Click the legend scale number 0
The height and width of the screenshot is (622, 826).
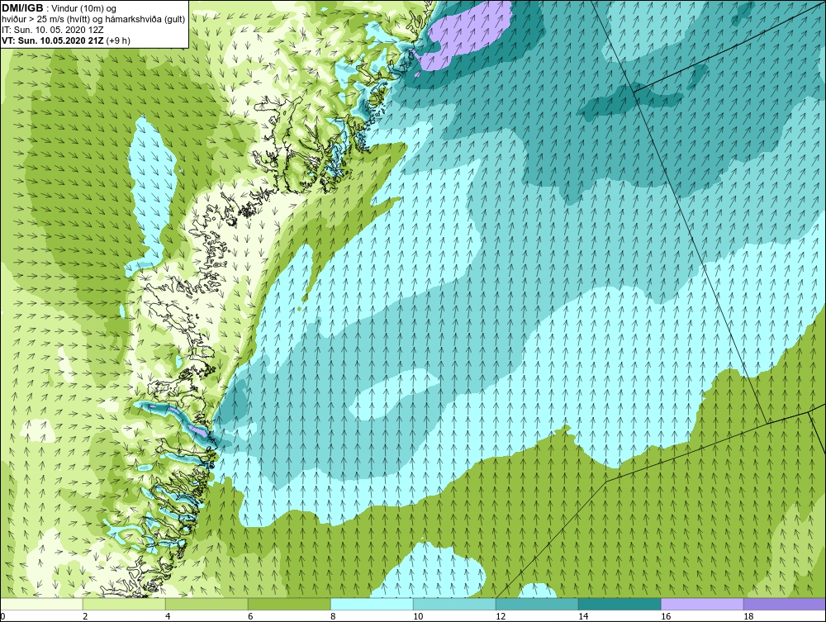coord(2,617)
